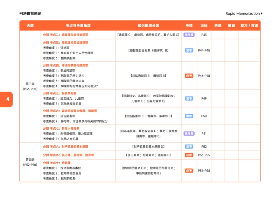
Task: Click the 刑法推背速记 page title
Action: (x=30, y=14)
